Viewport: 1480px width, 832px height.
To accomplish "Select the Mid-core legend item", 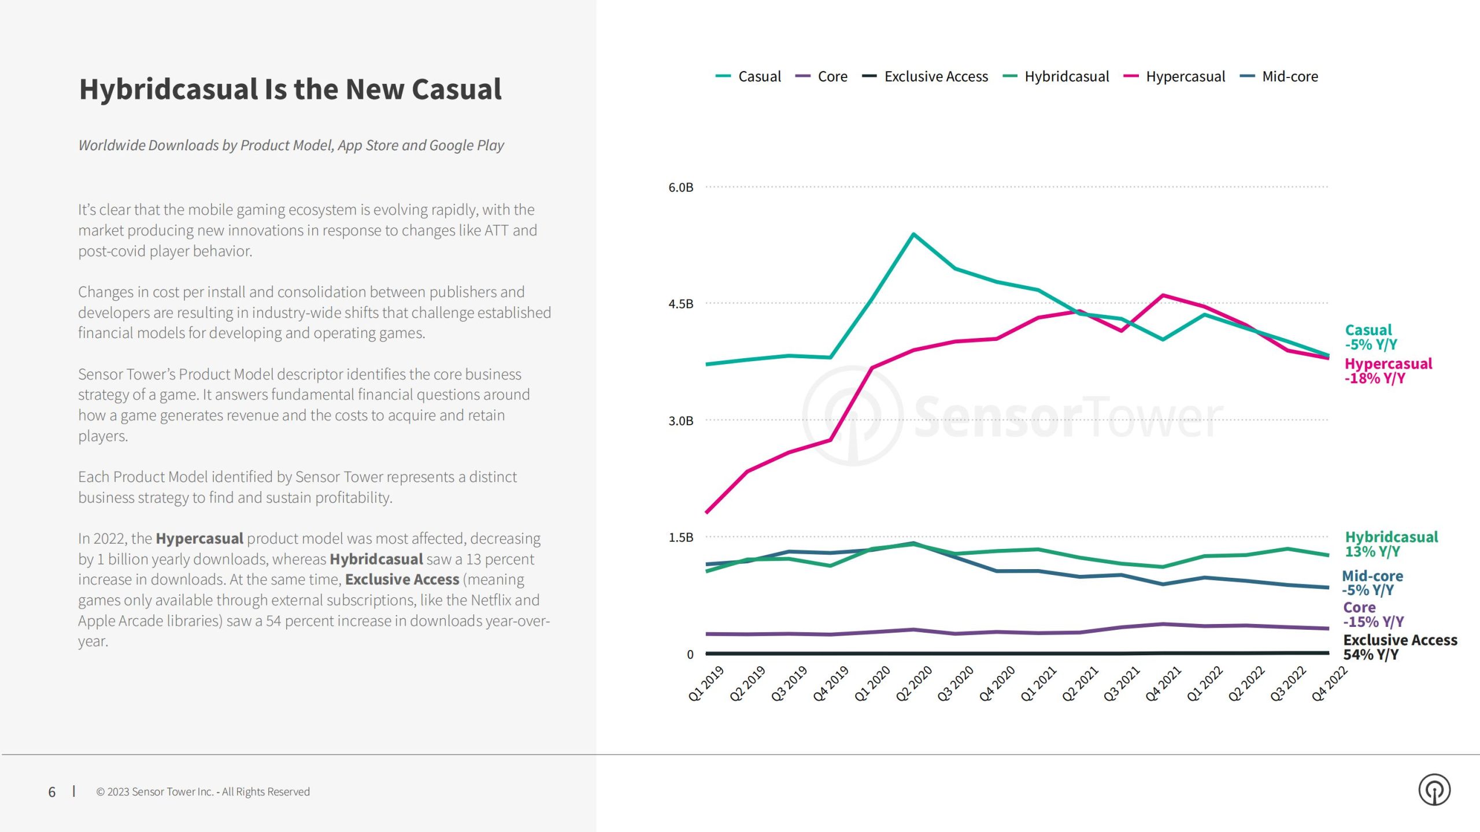I will 1279,76.
